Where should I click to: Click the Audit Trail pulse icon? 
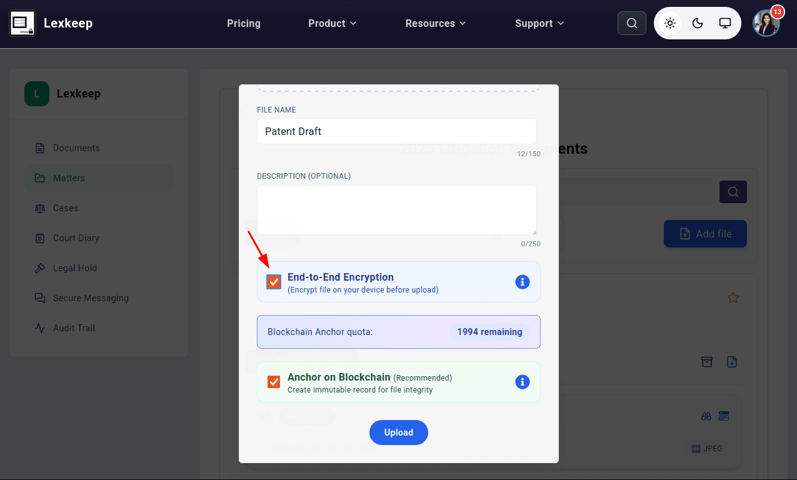pos(40,328)
